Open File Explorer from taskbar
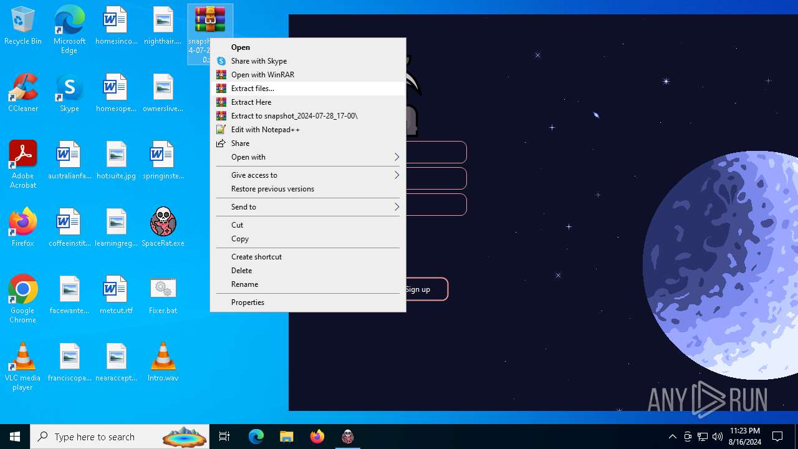This screenshot has height=449, width=798. pyautogui.click(x=287, y=437)
